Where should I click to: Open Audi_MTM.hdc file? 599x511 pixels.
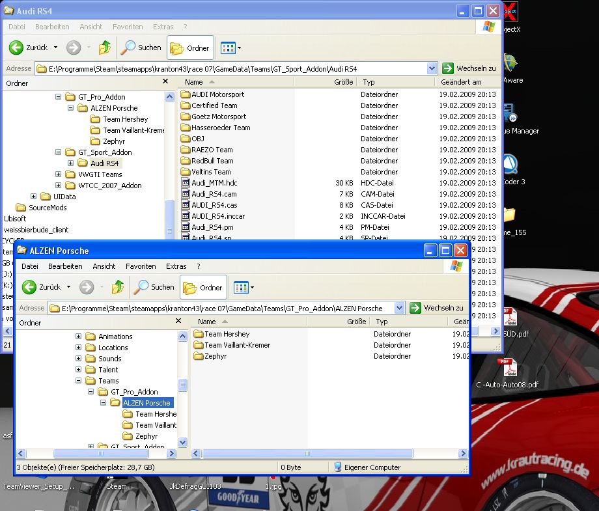[x=214, y=183]
